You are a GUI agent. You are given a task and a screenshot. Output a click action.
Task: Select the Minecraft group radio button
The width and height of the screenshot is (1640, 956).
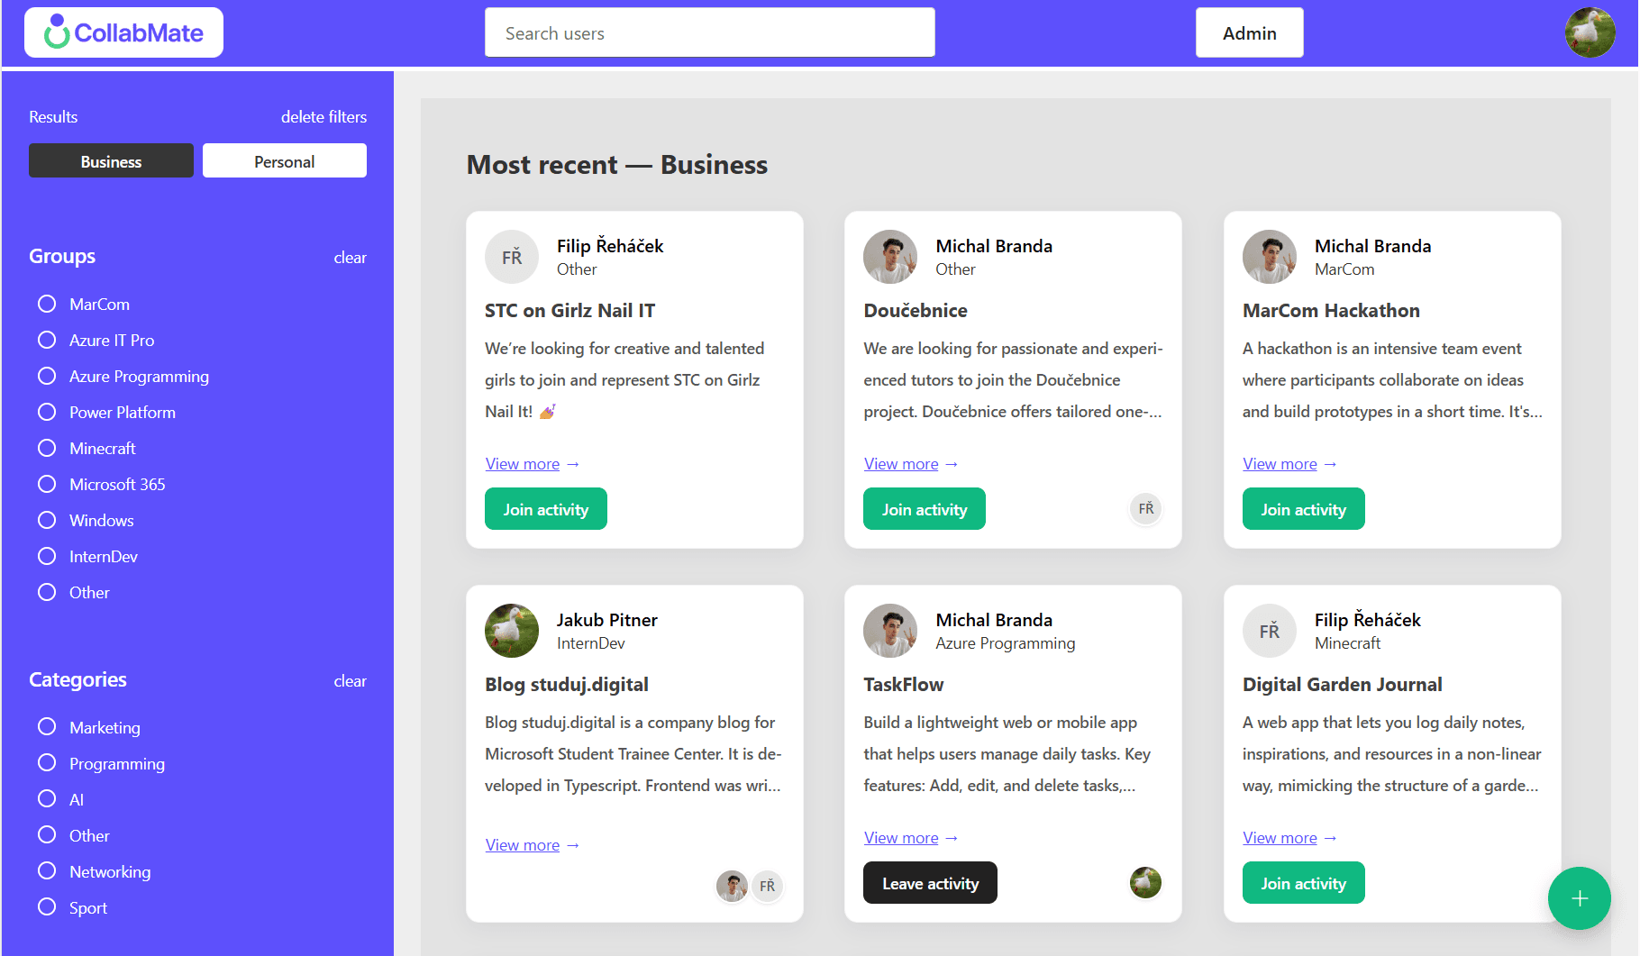(47, 449)
